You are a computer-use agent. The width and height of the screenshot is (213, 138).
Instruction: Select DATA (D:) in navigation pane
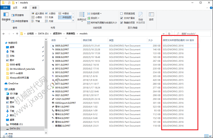(x=22, y=128)
